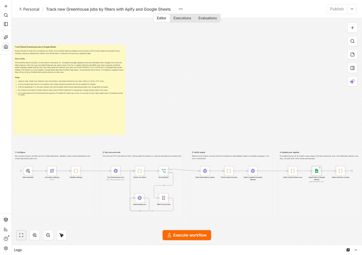
Task: Search nodes with canvas magnifier button
Action: (x=352, y=41)
